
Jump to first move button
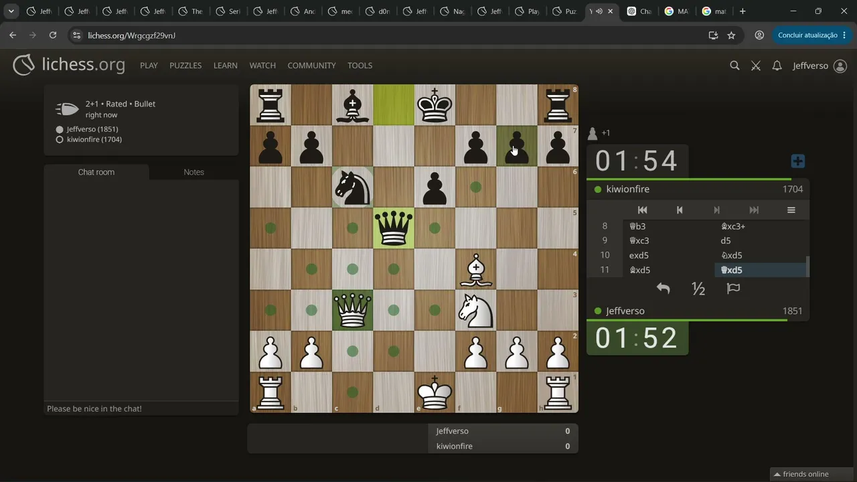pos(642,210)
